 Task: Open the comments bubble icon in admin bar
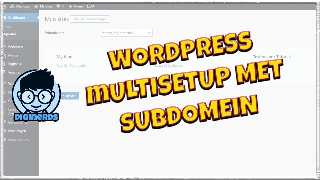[58, 6]
